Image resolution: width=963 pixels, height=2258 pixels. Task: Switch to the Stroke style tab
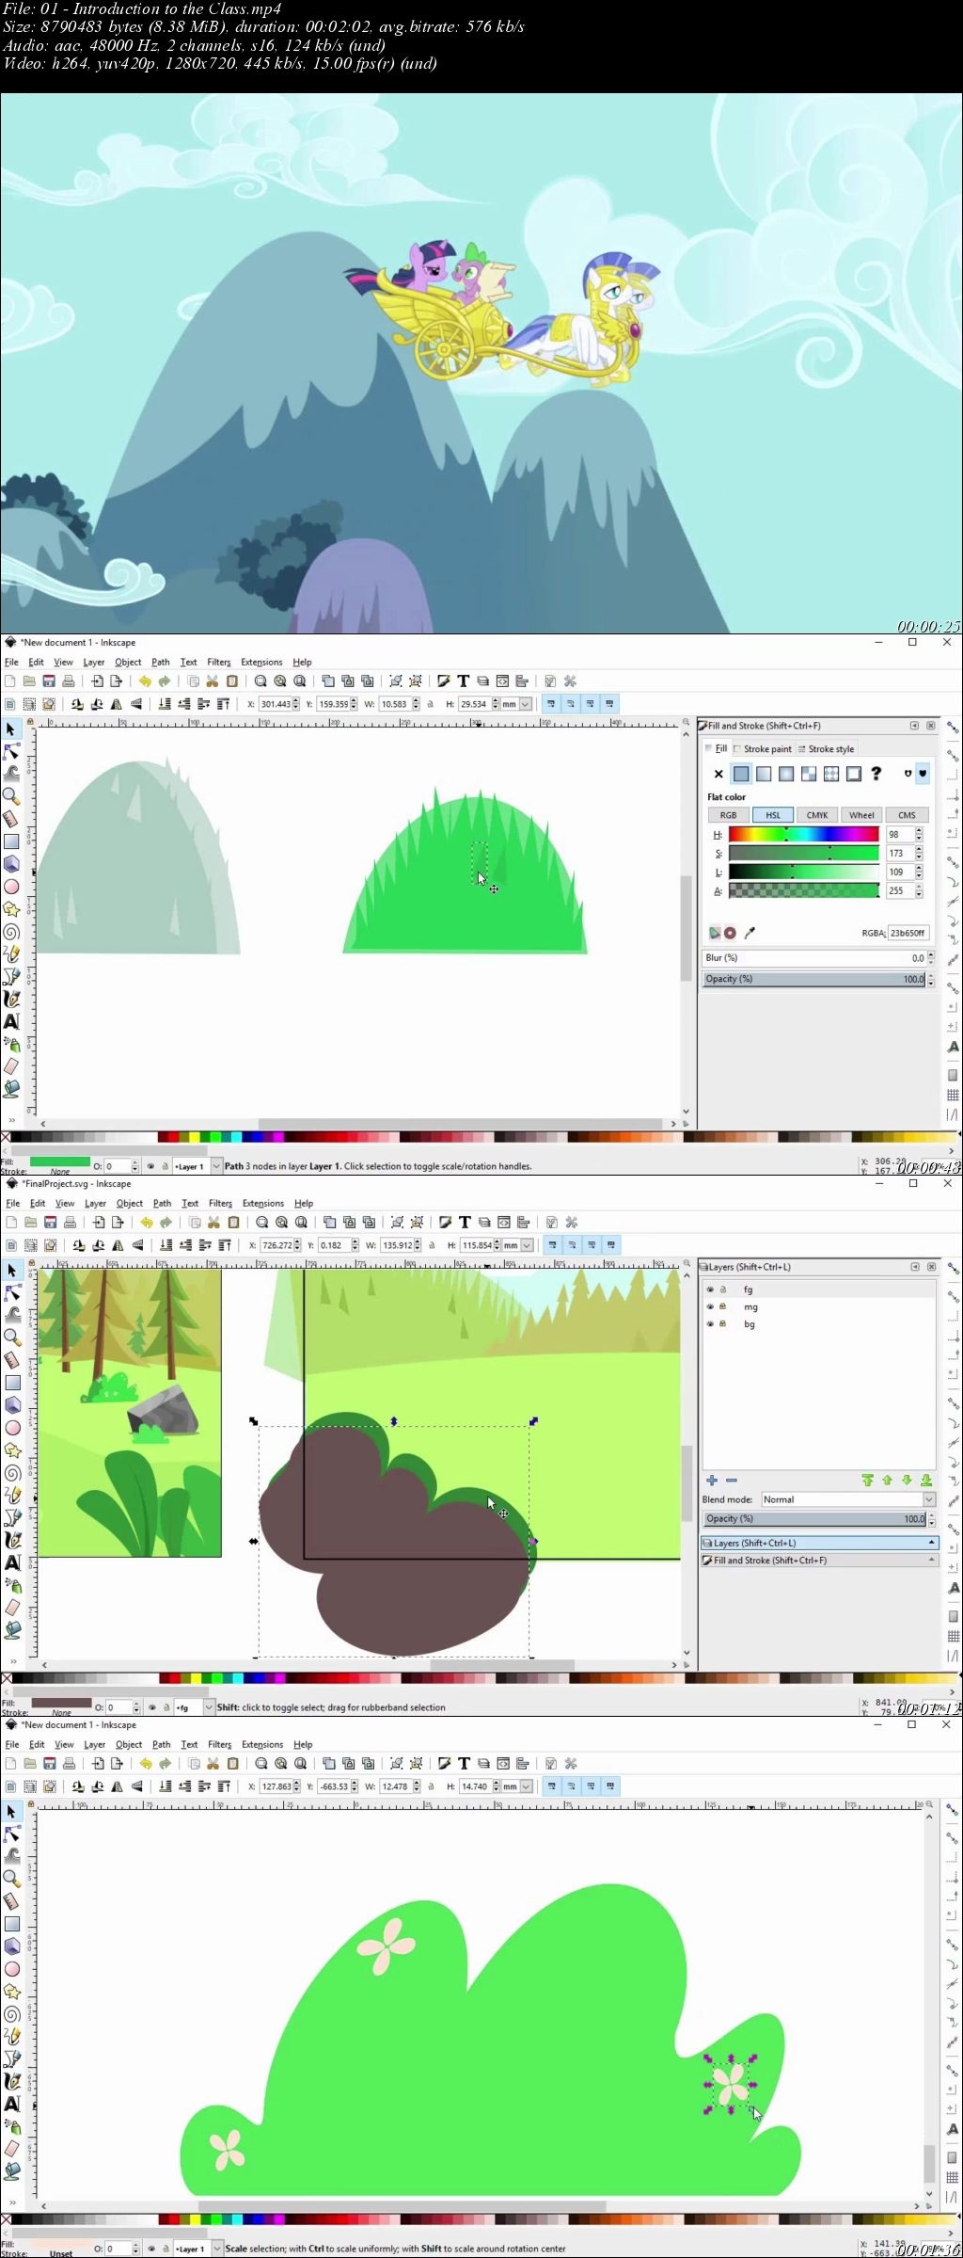[827, 749]
